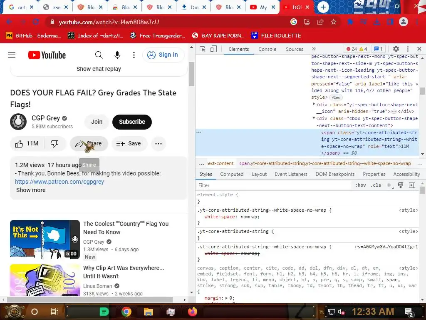The height and width of the screenshot is (320, 426).
Task: Click YouTube page vertical scrollbar thumb
Action: click(191, 74)
